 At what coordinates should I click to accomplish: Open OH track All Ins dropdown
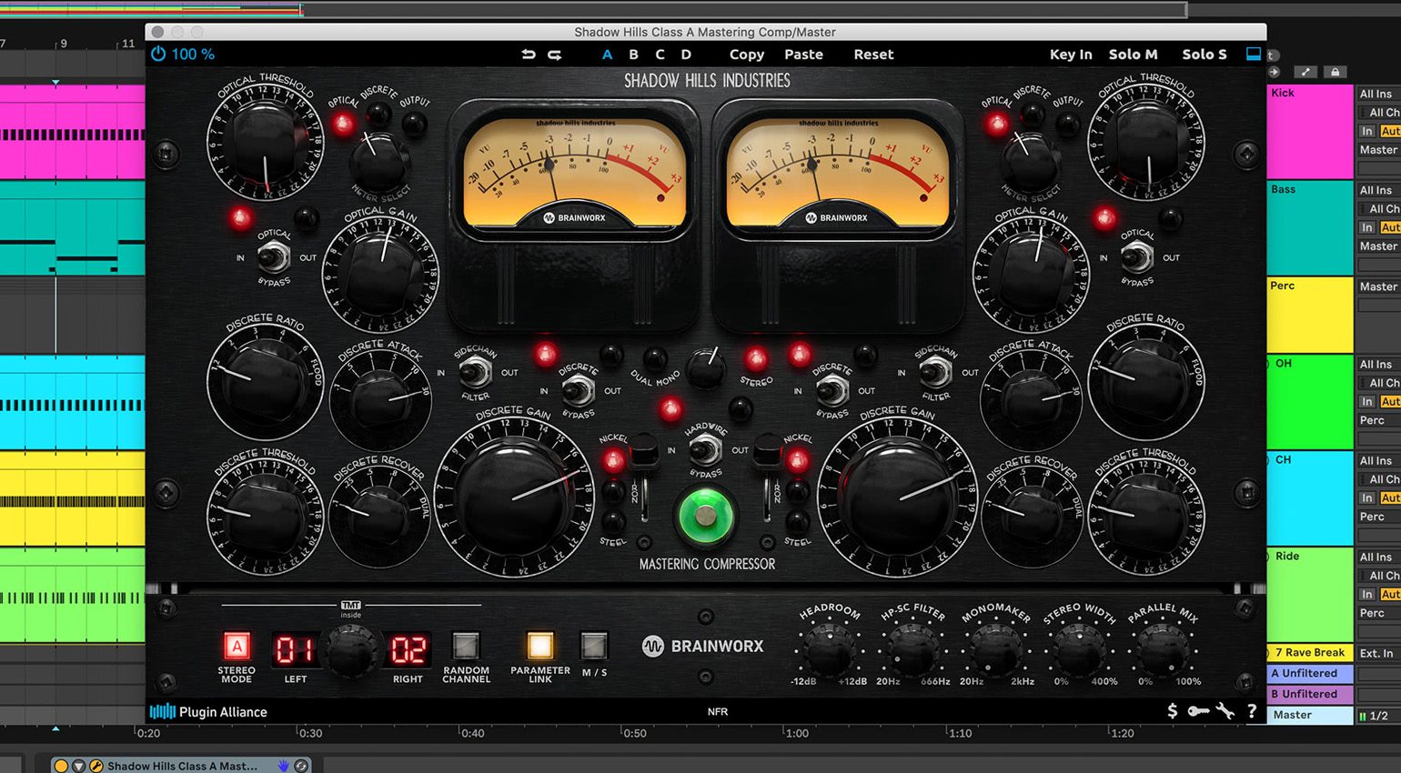pyautogui.click(x=1379, y=365)
